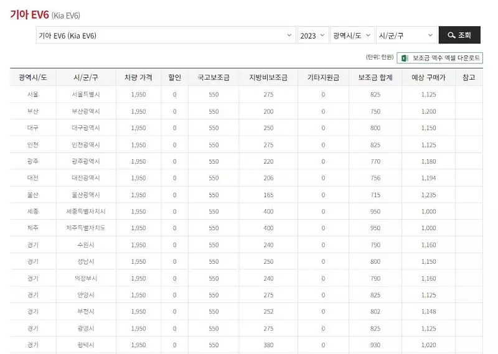The height and width of the screenshot is (354, 498).
Task: Click local subsidy 206 in 대전 row
Action: click(x=268, y=178)
